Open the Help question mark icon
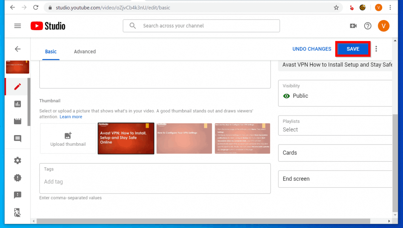Image resolution: width=403 pixels, height=228 pixels. tap(368, 26)
